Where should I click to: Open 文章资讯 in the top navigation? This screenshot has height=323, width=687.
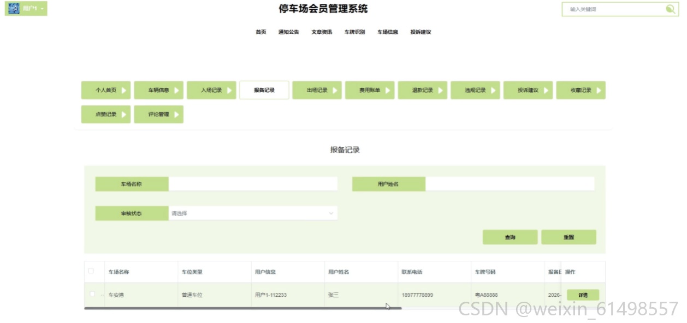pyautogui.click(x=322, y=32)
